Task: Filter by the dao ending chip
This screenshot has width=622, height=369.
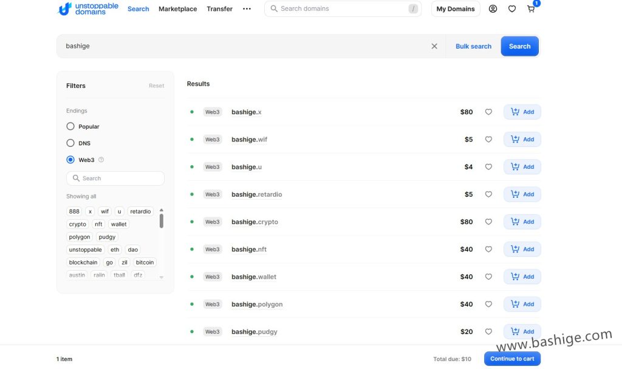Action: [x=133, y=249]
